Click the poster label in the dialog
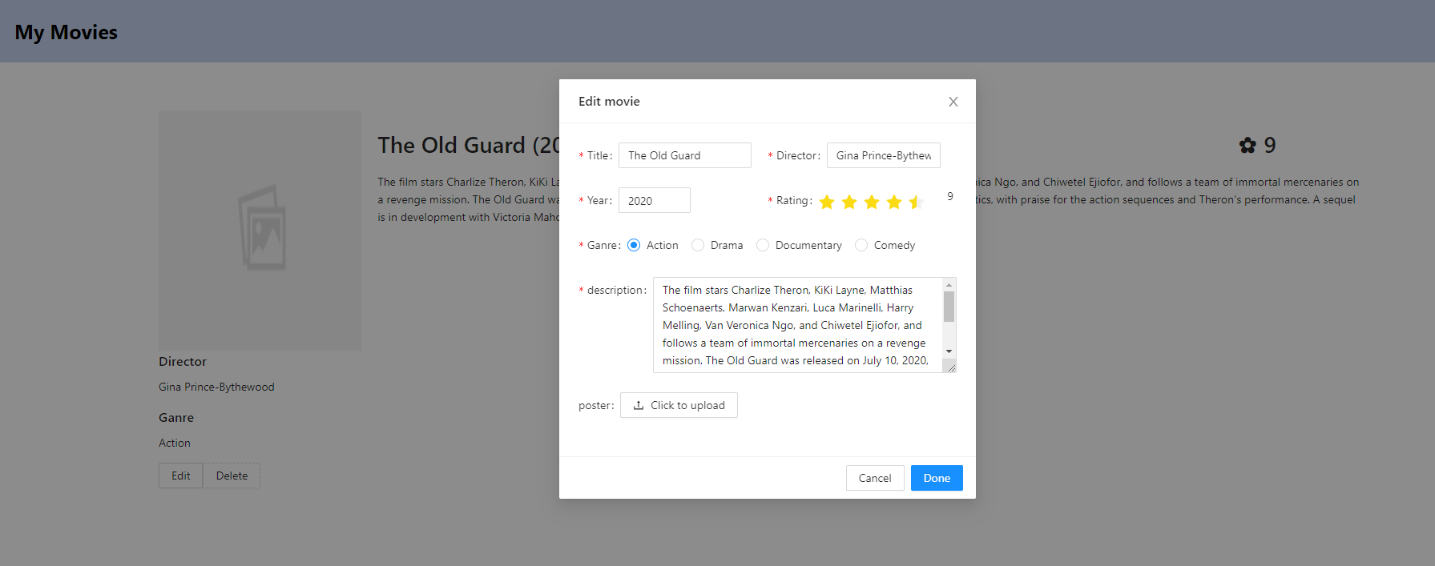Image resolution: width=1435 pixels, height=566 pixels. point(595,406)
